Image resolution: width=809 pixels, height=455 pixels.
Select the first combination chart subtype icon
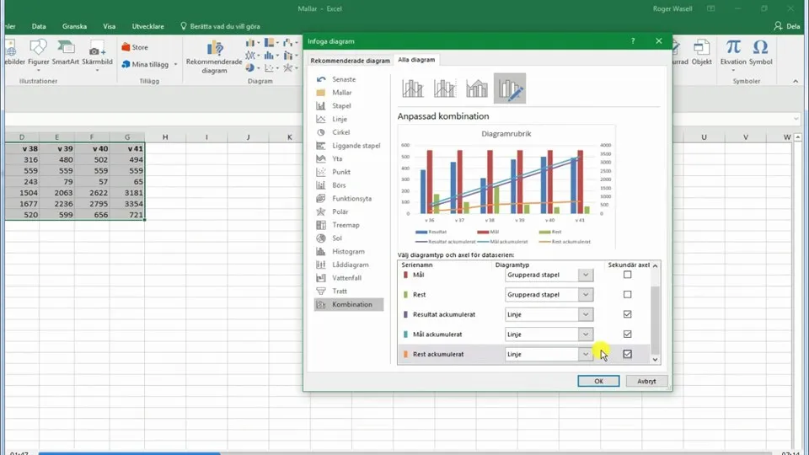tap(412, 88)
